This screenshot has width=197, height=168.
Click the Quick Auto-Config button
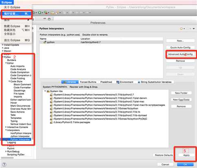coord(180,48)
